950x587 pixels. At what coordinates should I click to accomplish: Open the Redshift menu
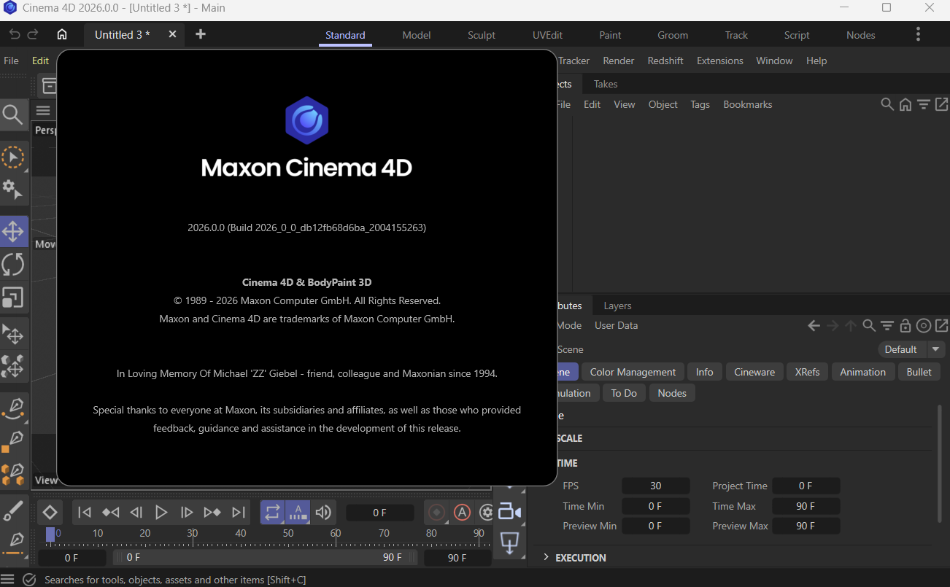[665, 61]
